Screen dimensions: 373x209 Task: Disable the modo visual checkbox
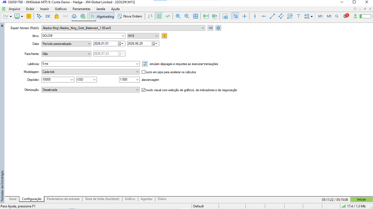point(143,90)
